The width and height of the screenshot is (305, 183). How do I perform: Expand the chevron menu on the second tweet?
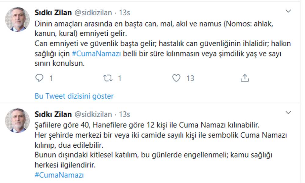pos(288,113)
